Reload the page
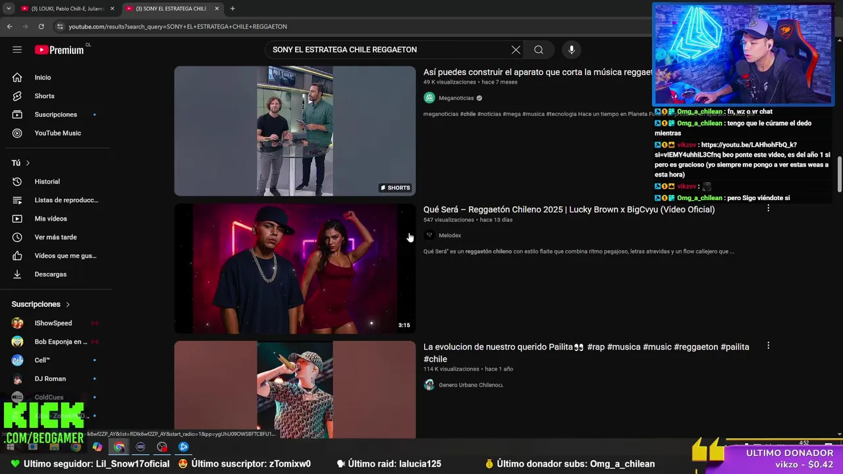The image size is (843, 474). point(41,26)
